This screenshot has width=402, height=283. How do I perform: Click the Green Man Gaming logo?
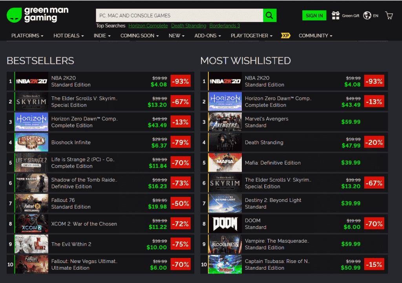pos(37,14)
